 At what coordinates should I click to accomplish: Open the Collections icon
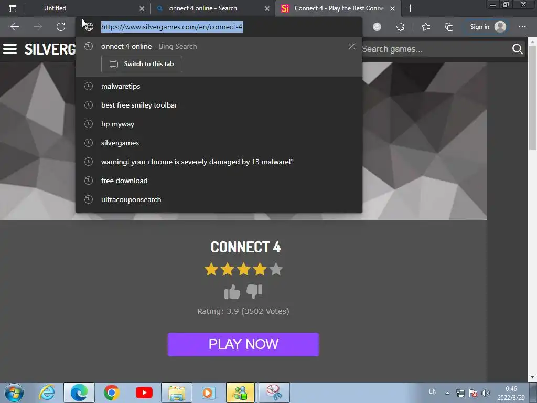(449, 27)
